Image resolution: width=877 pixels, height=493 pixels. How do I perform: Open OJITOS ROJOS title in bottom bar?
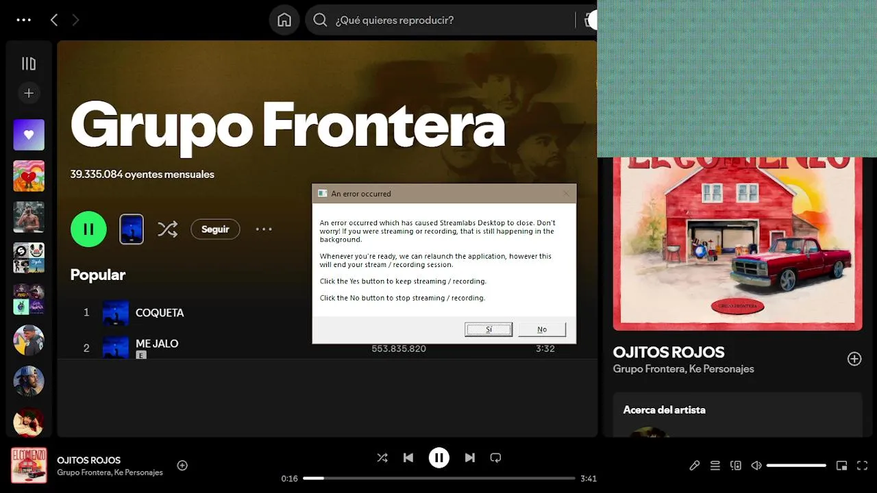(89, 460)
